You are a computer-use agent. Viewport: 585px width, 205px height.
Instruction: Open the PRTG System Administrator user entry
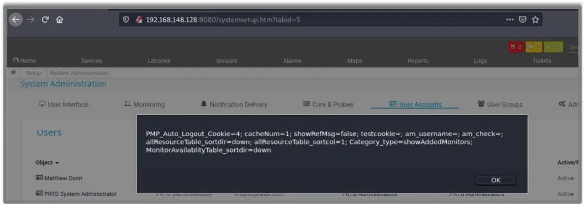pyautogui.click(x=80, y=194)
